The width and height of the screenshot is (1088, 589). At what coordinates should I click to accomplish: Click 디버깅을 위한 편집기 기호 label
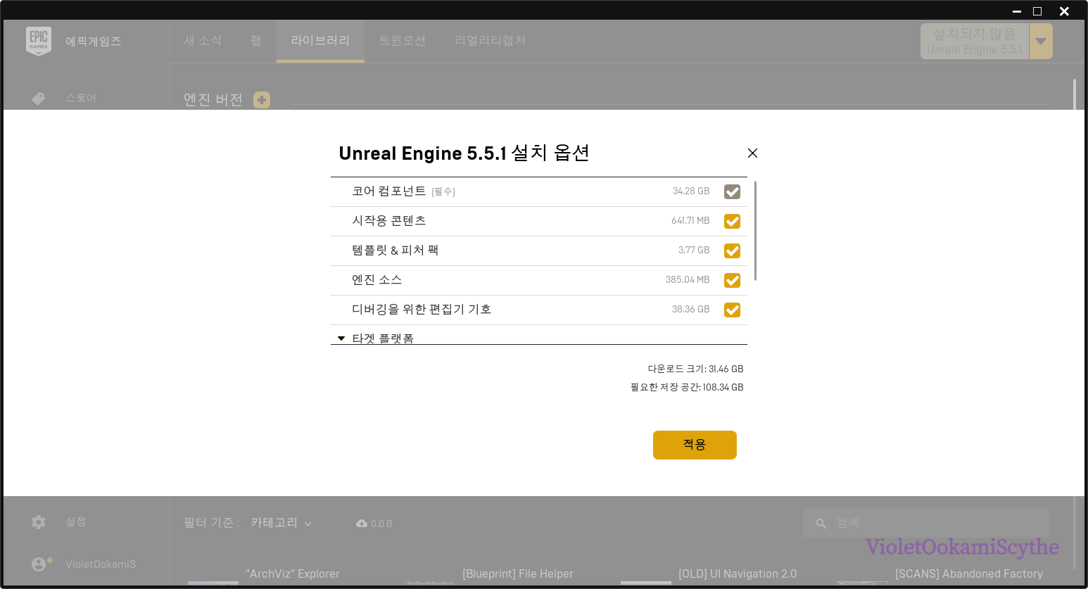pos(422,310)
